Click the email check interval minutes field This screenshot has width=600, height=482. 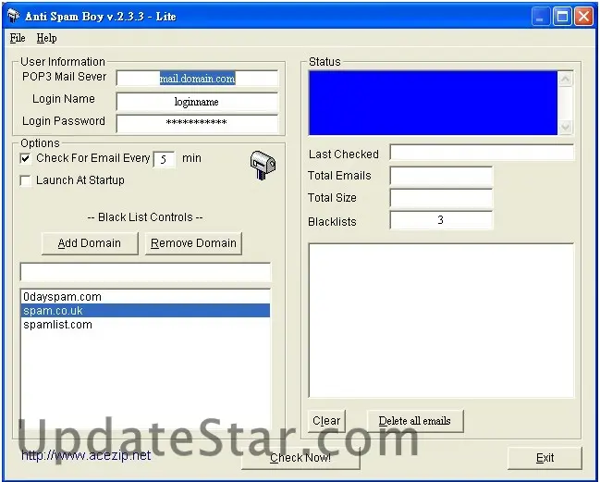(x=165, y=159)
